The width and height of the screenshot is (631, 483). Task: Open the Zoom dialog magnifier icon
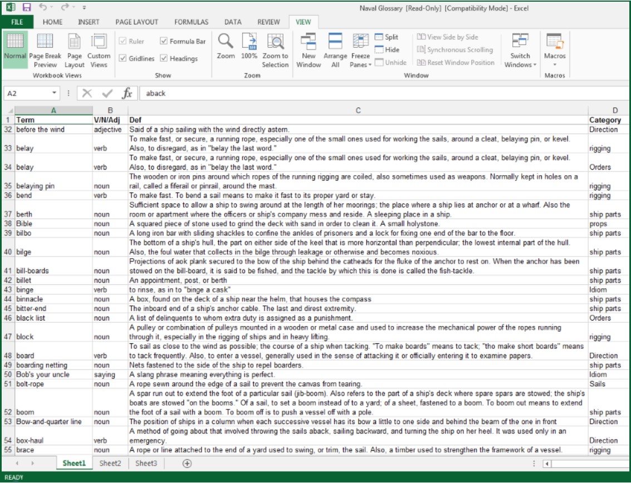[x=226, y=43]
